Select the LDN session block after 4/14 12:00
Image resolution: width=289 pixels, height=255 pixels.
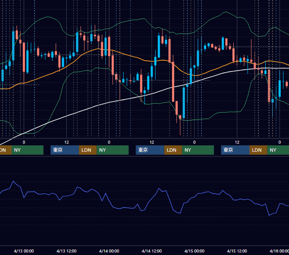[x=173, y=150]
